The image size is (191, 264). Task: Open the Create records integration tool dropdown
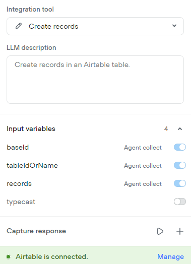pos(95,26)
